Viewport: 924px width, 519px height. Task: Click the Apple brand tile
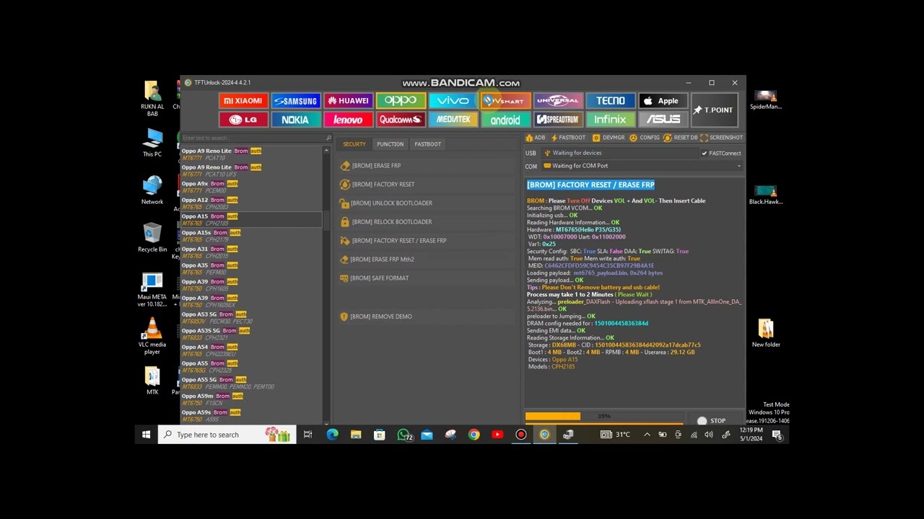coord(662,101)
